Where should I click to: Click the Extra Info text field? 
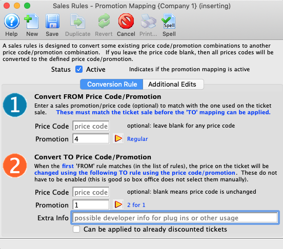click(x=175, y=218)
